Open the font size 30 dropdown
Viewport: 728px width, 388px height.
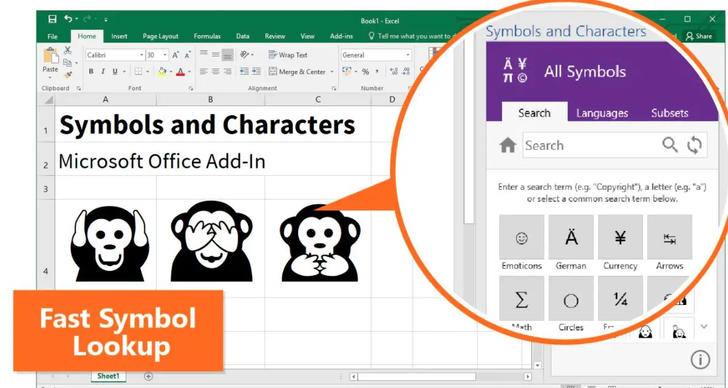(165, 55)
